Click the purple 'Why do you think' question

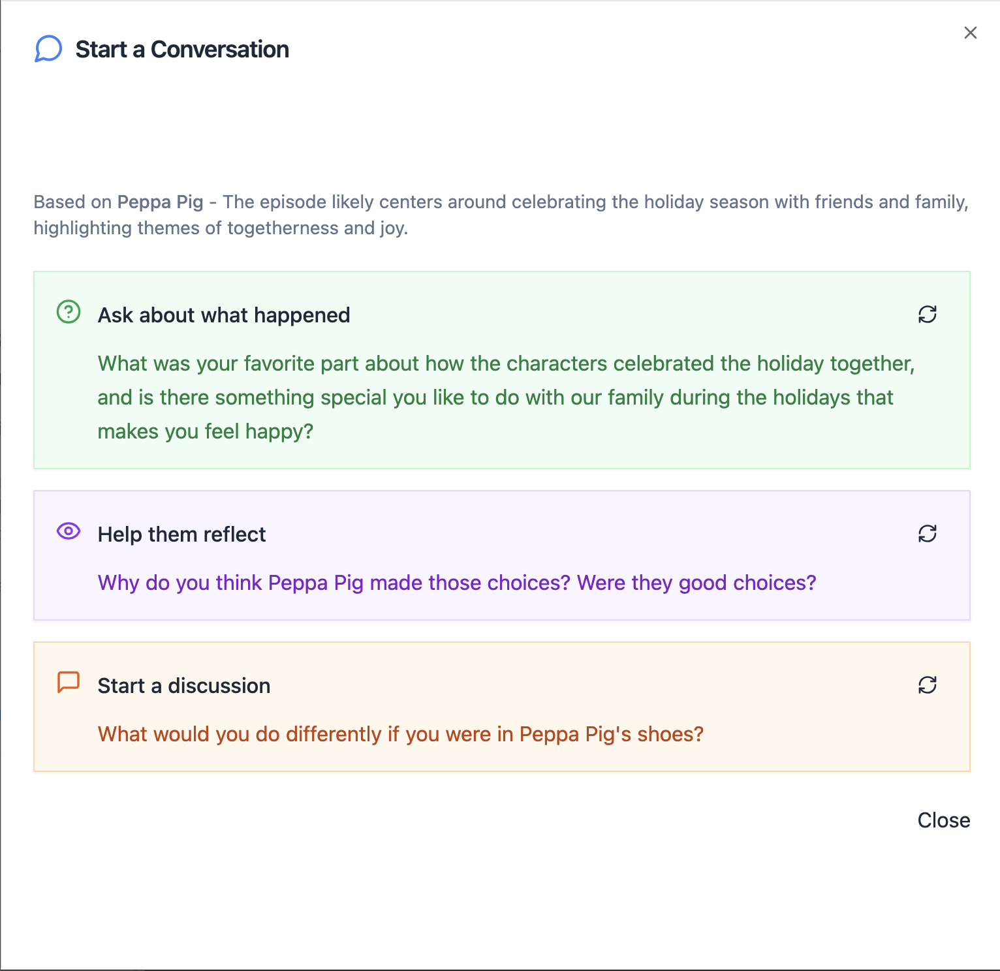click(x=457, y=583)
